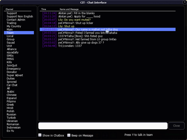Click the Time column header
This screenshot has width=187, height=140.
44,9
